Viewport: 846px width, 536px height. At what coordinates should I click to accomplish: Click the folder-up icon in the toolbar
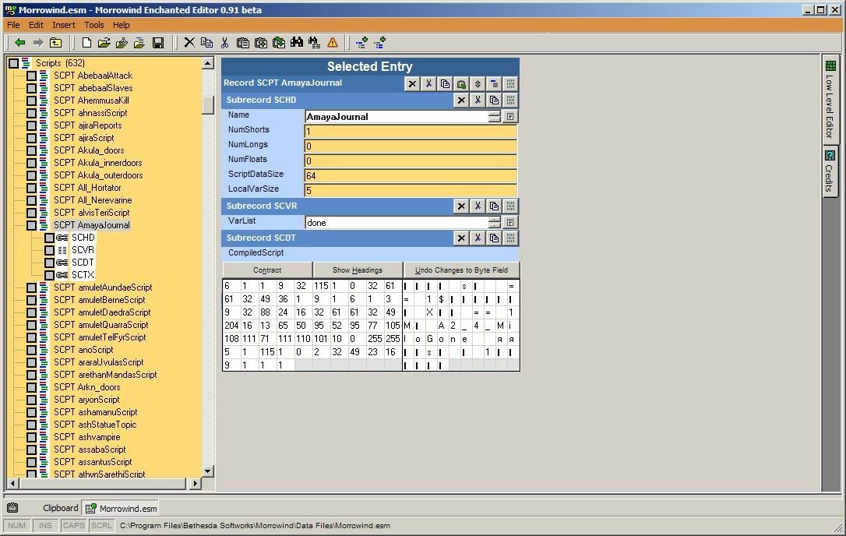(55, 43)
